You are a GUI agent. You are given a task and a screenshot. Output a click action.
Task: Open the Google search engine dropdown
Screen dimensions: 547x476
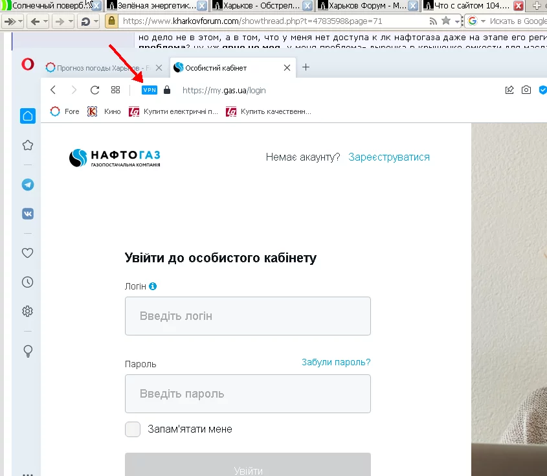click(483, 21)
